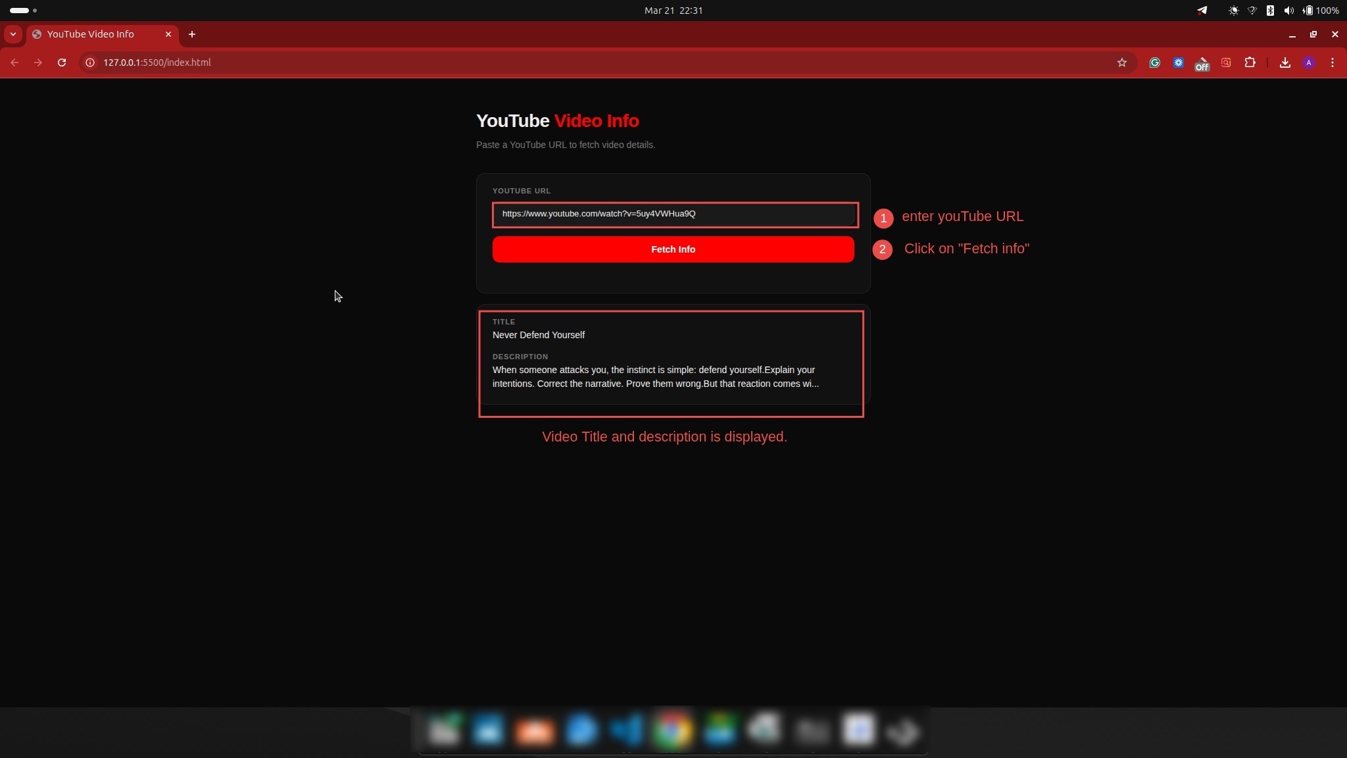Click the "TITLE" label
Viewport: 1347px width, 758px height.
click(x=504, y=322)
